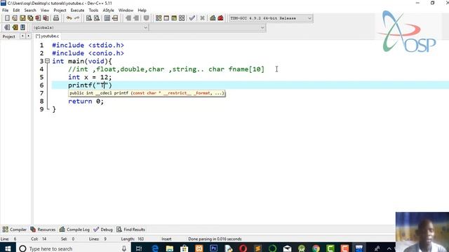The image size is (449, 252).
Task: Click the Rebuild All toolbar icon
Action: pyautogui.click(x=182, y=18)
